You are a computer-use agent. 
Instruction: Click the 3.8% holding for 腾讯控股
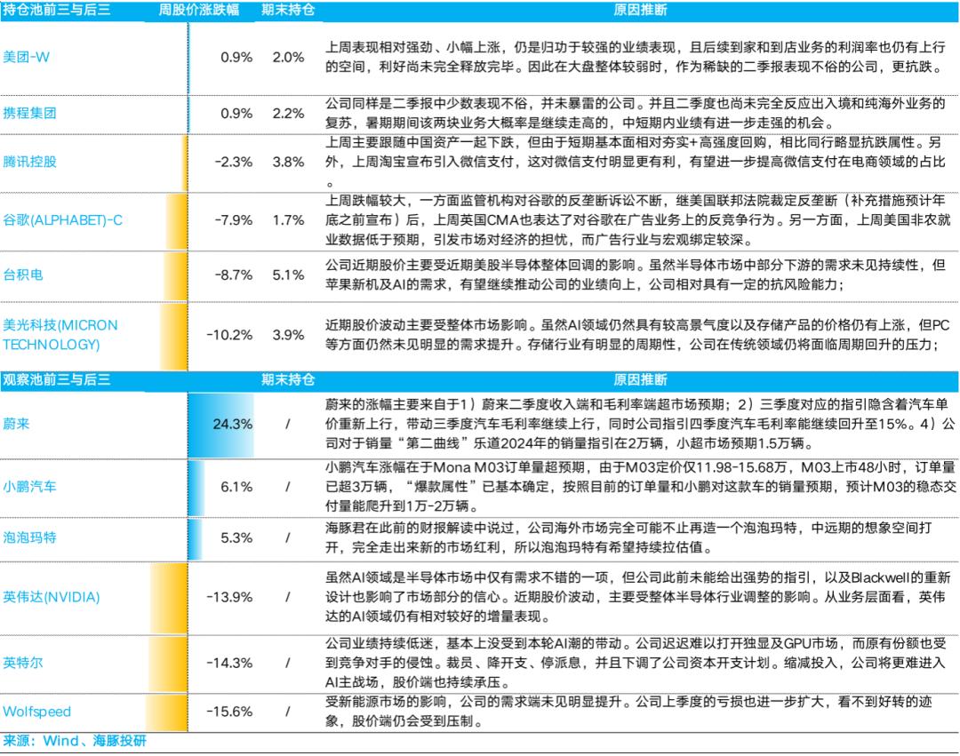pyautogui.click(x=288, y=162)
